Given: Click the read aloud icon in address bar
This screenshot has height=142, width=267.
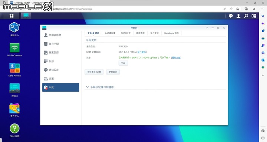Looking at the screenshot, I should (x=231, y=9).
